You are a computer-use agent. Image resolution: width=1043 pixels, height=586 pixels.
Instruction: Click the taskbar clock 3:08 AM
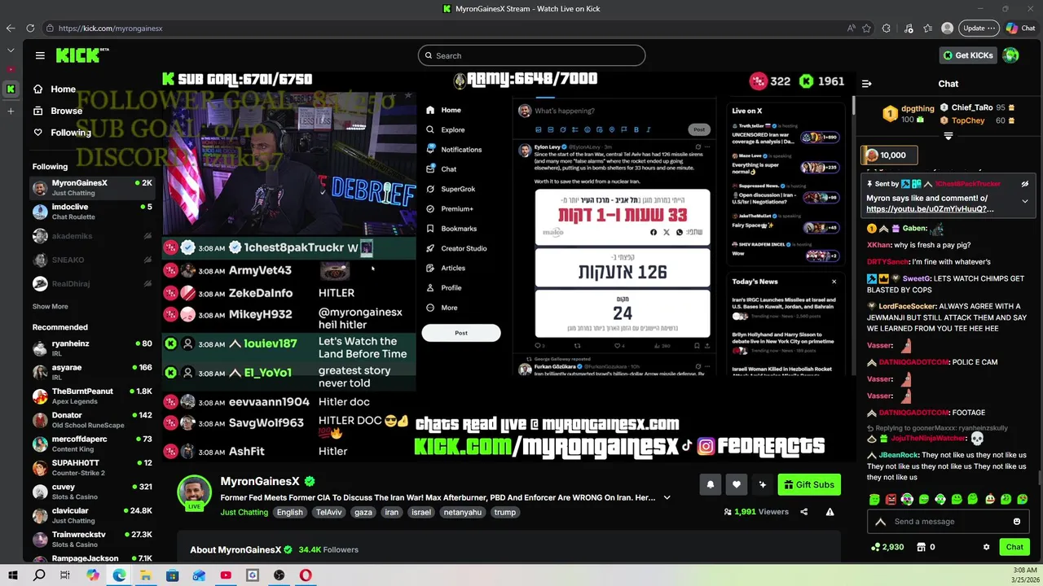1024,571
